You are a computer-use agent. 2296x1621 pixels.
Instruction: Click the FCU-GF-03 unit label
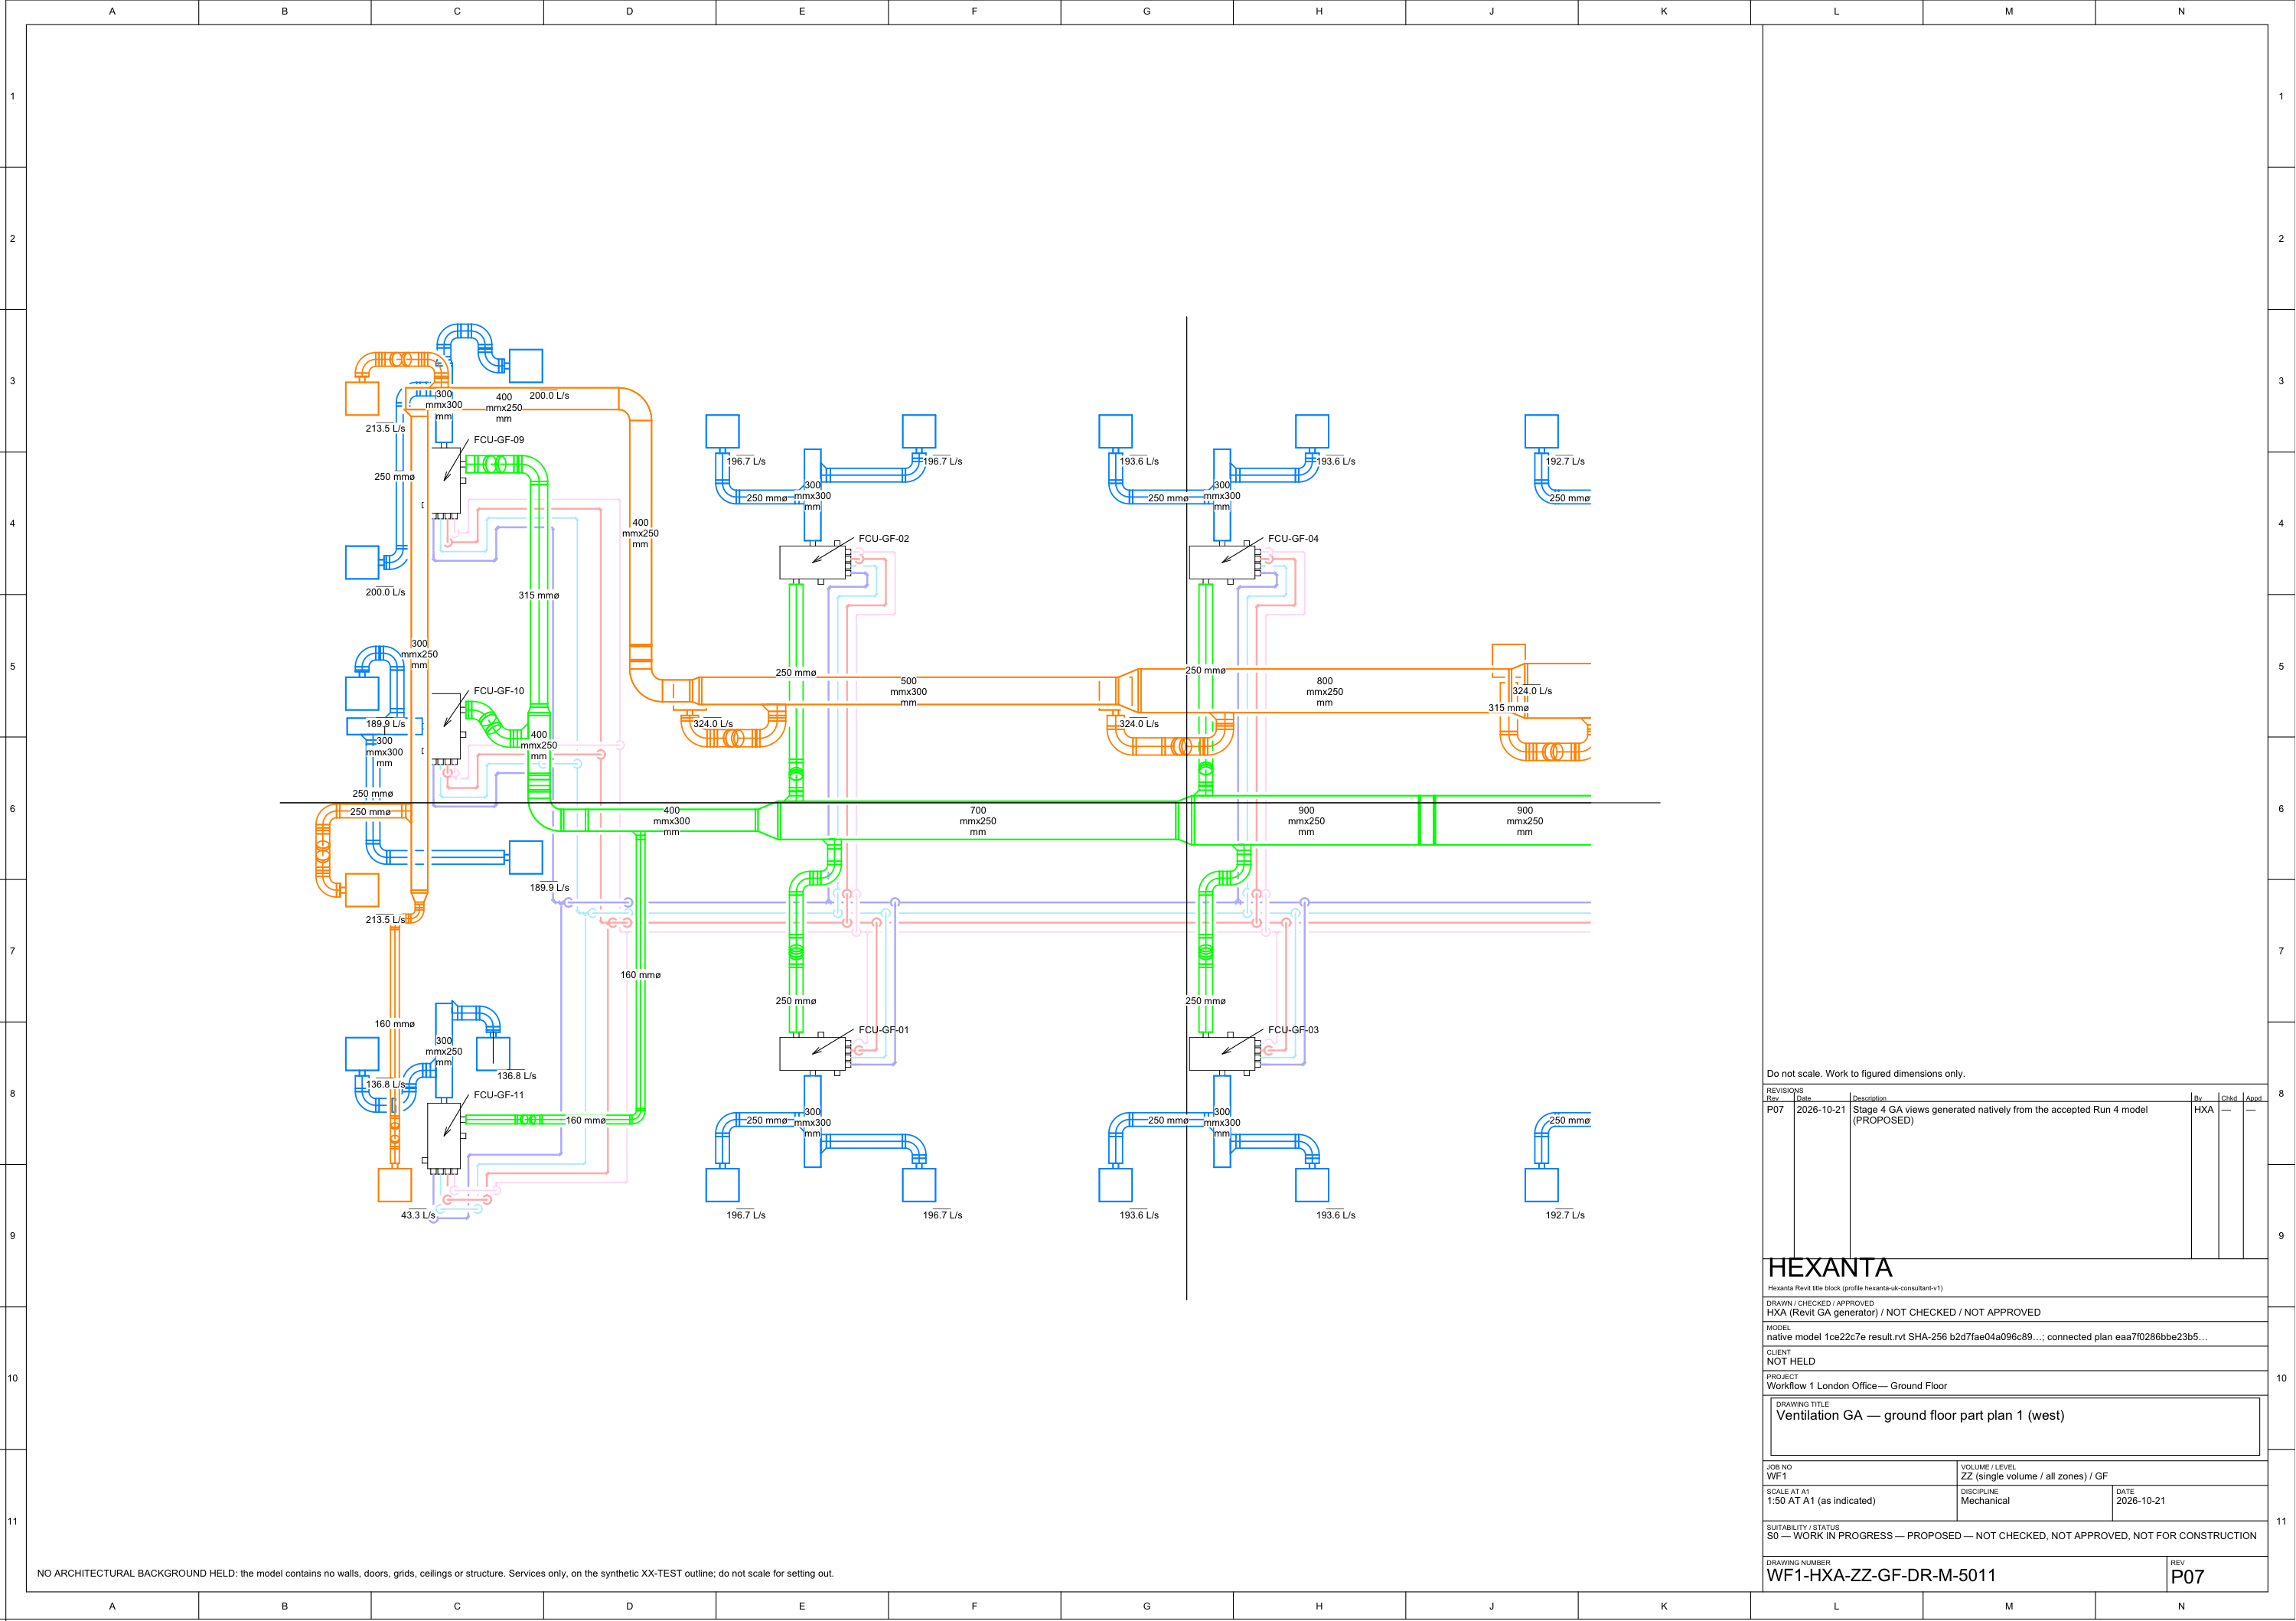1293,1030
